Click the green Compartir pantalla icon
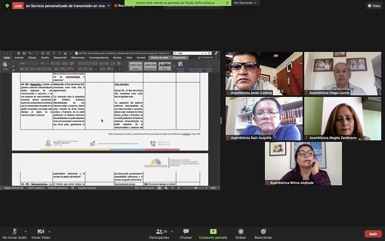385x241 pixels. (213, 231)
